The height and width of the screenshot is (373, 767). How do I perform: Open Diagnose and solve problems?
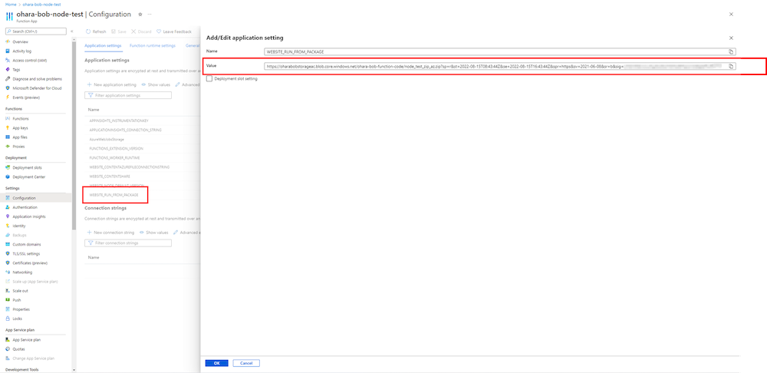(x=37, y=79)
